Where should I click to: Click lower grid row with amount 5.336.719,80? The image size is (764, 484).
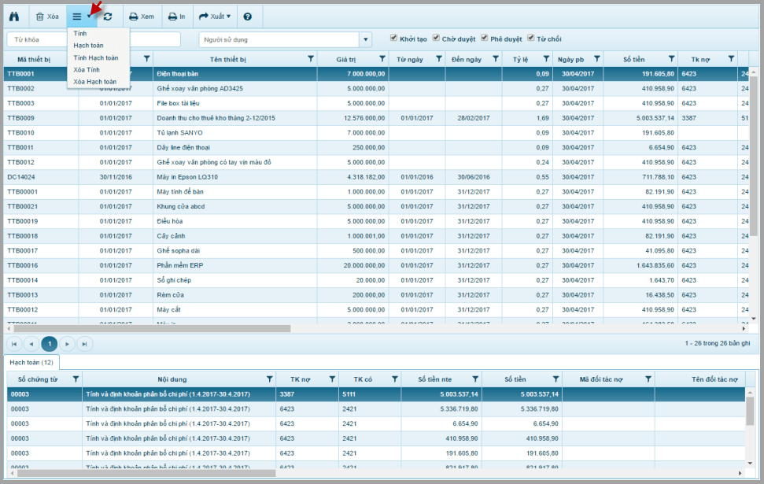click(375, 409)
